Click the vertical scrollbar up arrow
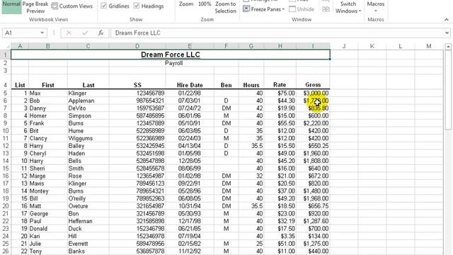Viewport: 453px width, 255px height. point(448,47)
